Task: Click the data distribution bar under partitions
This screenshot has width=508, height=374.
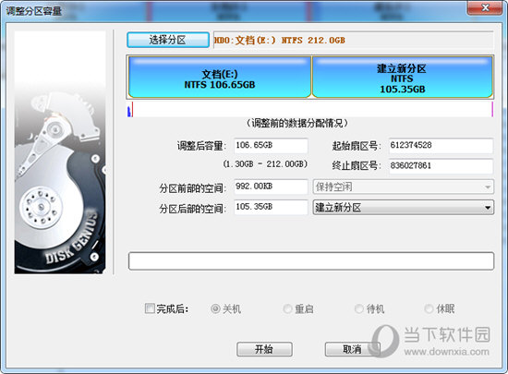Action: coord(310,109)
